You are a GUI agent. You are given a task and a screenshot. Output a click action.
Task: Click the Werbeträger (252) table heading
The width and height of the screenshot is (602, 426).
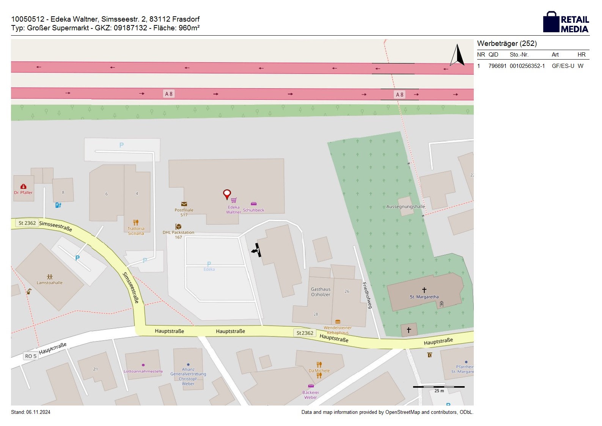pyautogui.click(x=507, y=44)
